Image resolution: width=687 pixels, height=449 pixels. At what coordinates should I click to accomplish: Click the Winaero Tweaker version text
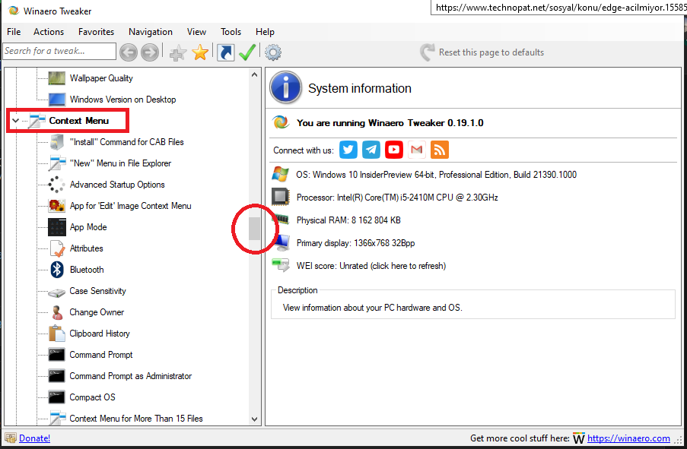pyautogui.click(x=390, y=123)
